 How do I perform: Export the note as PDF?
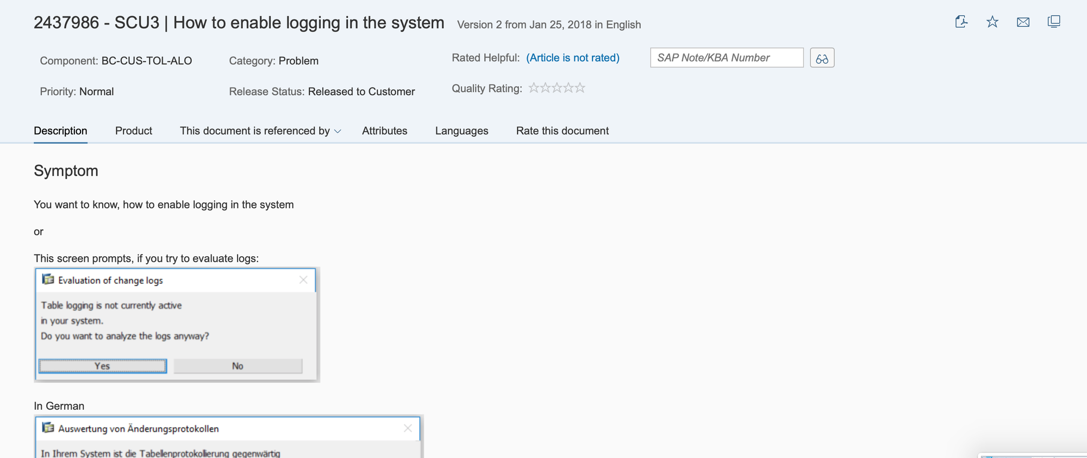pyautogui.click(x=961, y=22)
